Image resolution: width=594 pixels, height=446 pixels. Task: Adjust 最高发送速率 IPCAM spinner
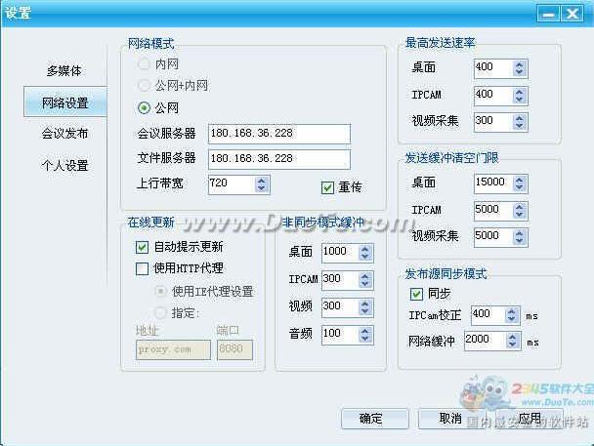click(x=520, y=96)
